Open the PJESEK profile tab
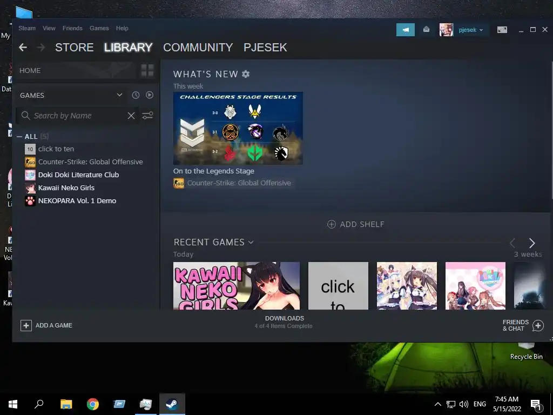553x415 pixels. click(x=265, y=48)
